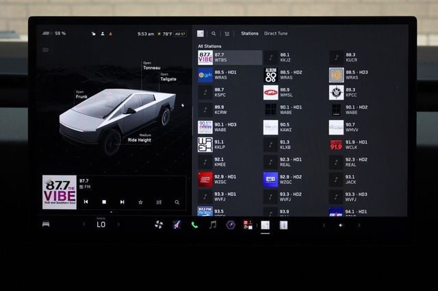Skip to the next station
Screen dimensions: 438x291
pyautogui.click(x=122, y=202)
